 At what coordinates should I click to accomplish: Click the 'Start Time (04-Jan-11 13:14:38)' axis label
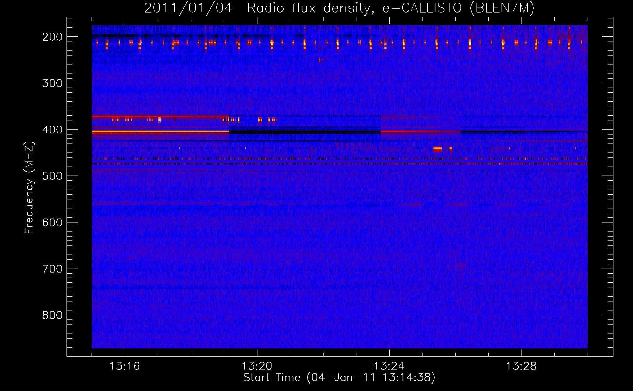tap(339, 378)
